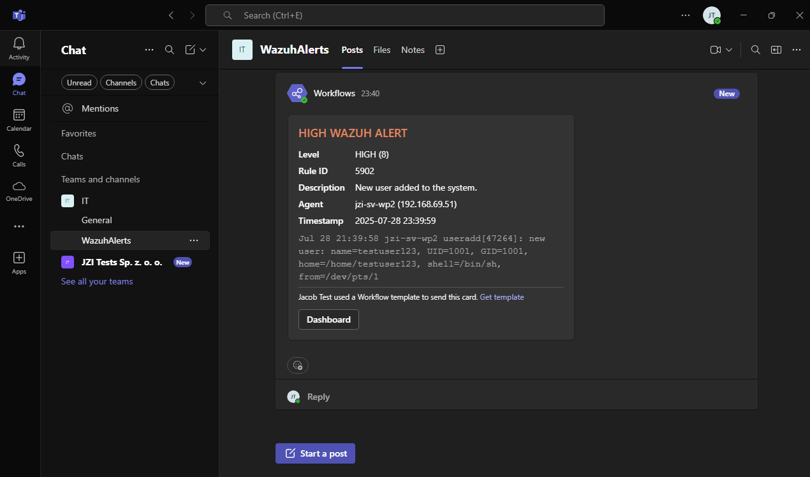Click the Teams logo icon
Image resolution: width=810 pixels, height=477 pixels.
(x=19, y=15)
